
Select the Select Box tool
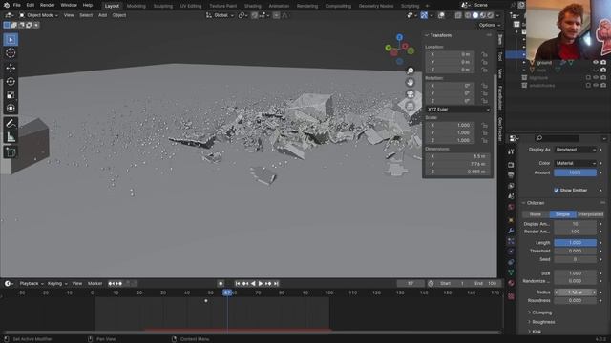[x=11, y=40]
